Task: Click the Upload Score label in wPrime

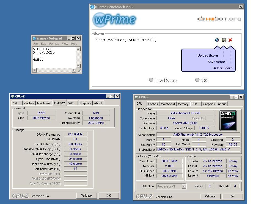Action: (208, 55)
